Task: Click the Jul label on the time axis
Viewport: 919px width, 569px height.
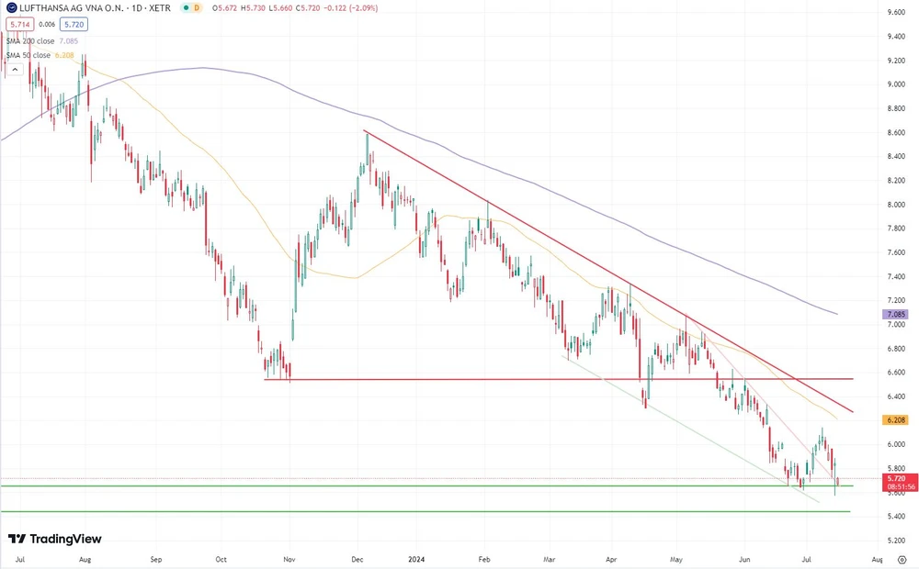Action: pyautogui.click(x=19, y=558)
